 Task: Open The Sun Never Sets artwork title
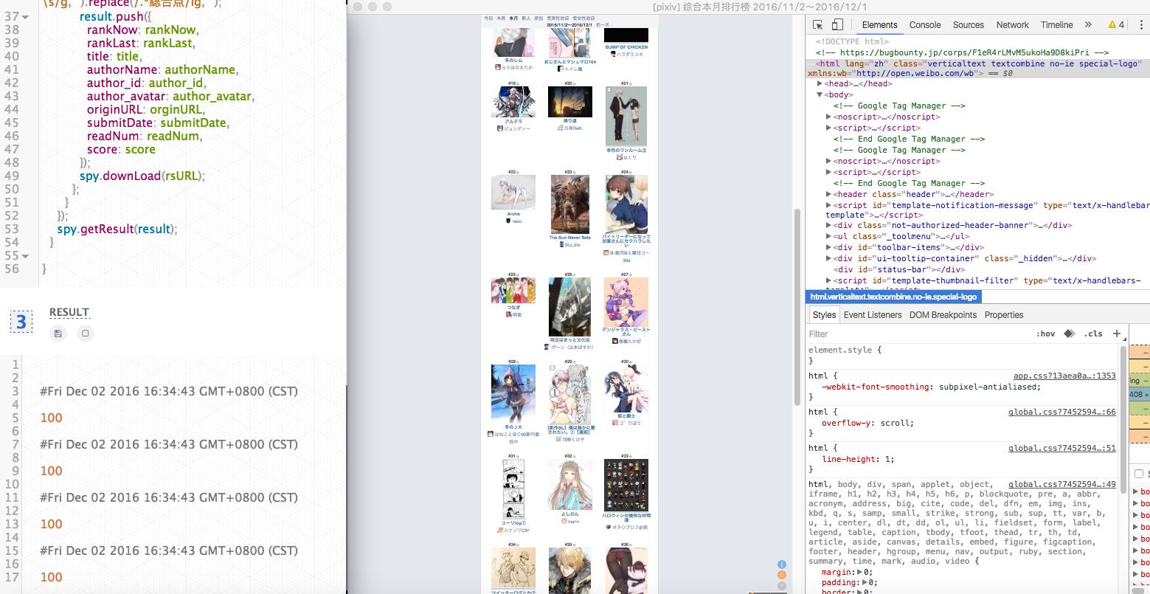(x=569, y=238)
